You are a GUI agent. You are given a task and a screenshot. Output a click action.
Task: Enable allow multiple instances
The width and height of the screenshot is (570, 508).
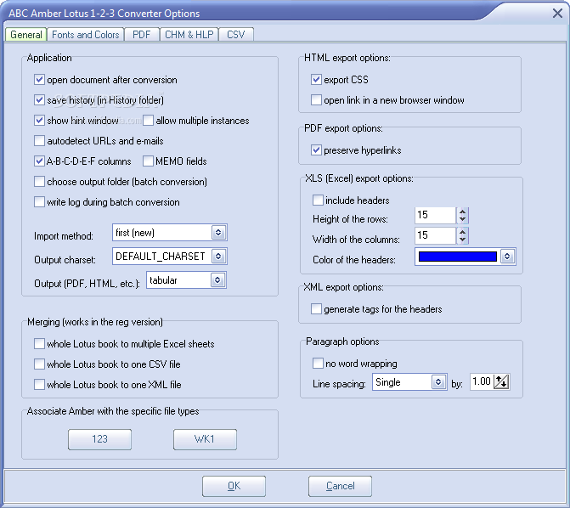click(148, 121)
